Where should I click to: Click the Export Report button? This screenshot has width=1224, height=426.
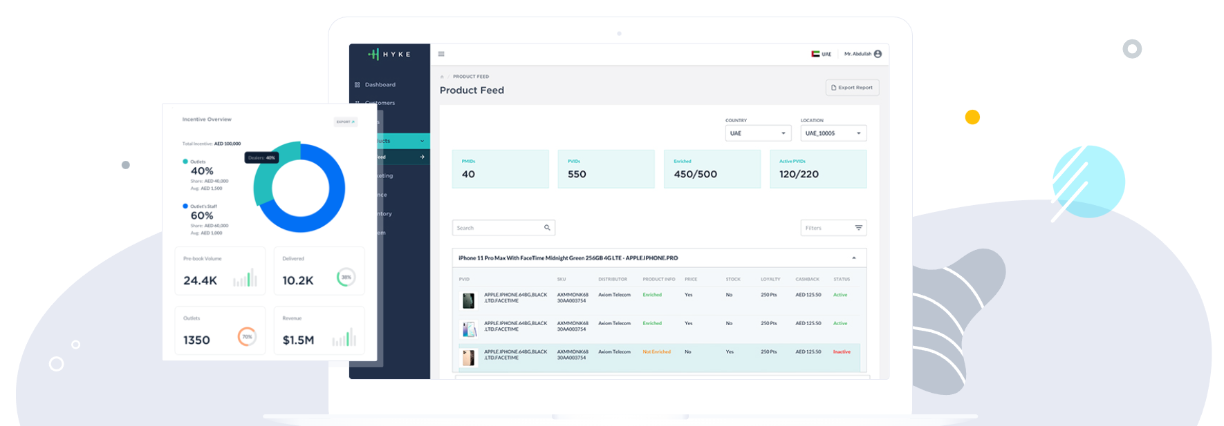pyautogui.click(x=852, y=88)
